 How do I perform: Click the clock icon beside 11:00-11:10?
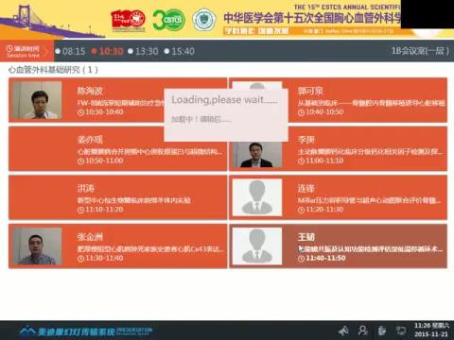click(x=301, y=161)
